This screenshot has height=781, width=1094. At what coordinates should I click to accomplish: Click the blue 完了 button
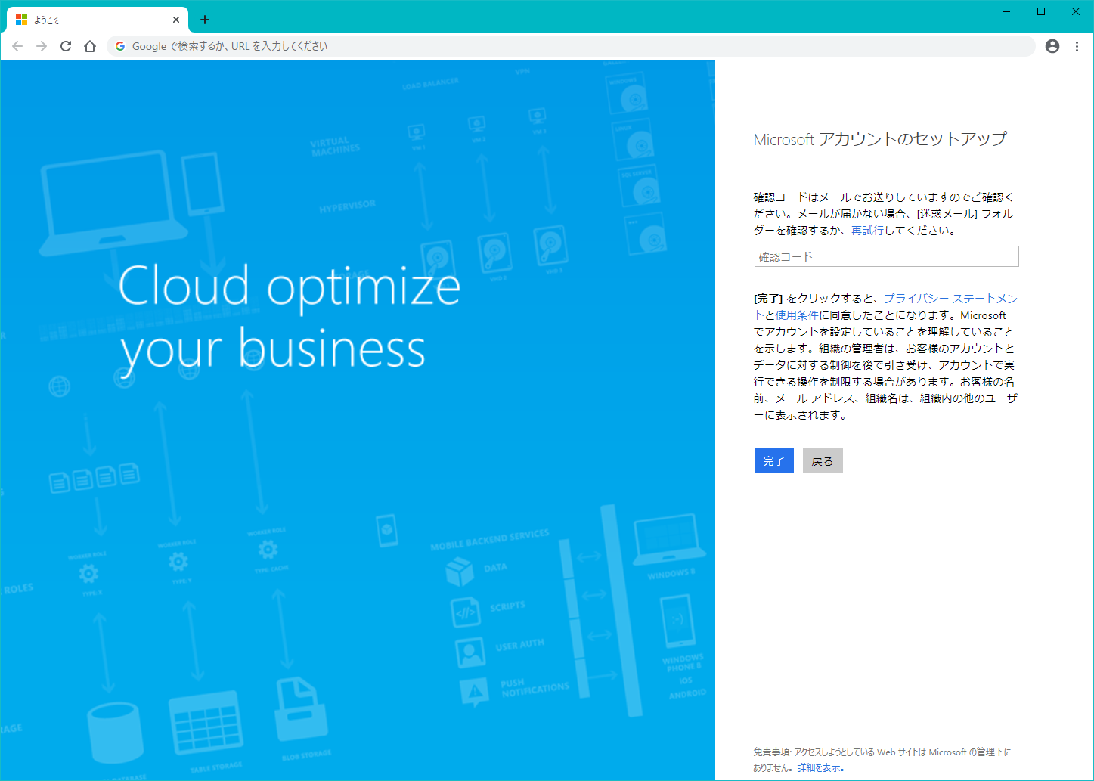[x=774, y=460]
